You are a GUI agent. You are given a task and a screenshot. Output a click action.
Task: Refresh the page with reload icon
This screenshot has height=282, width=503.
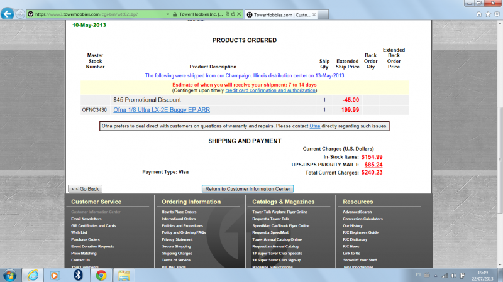click(233, 14)
